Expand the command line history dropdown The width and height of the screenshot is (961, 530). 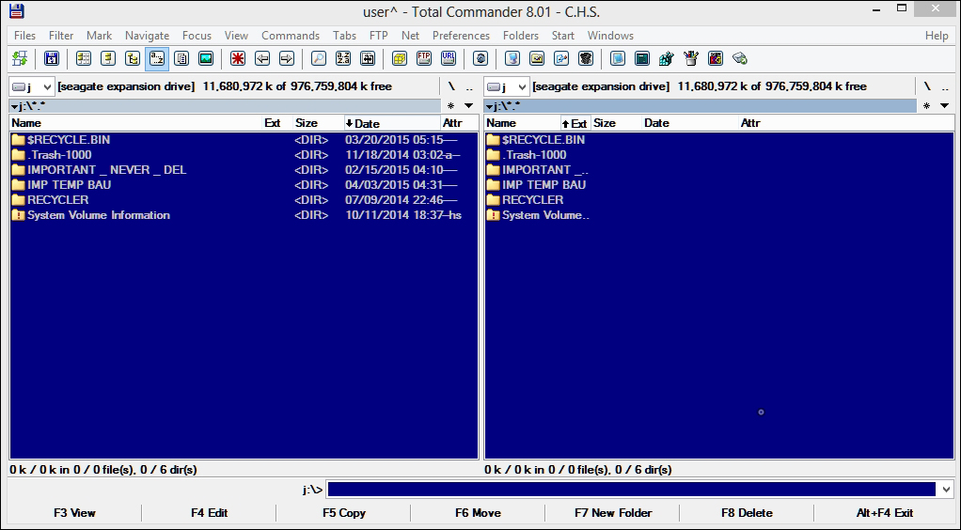(945, 490)
